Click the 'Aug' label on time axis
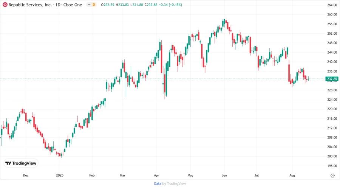The width and height of the screenshot is (340, 188). 292,175
